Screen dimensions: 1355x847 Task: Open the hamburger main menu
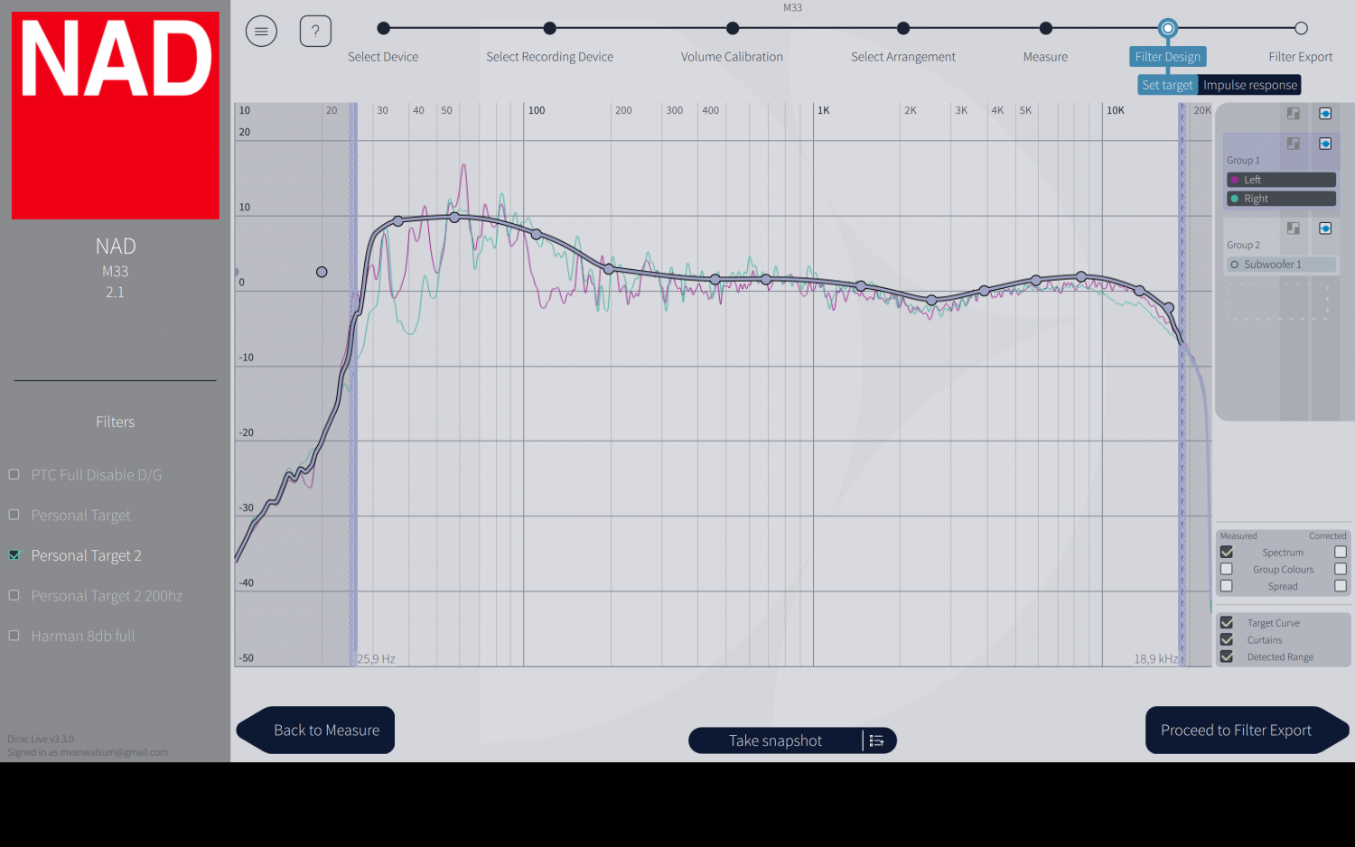[261, 32]
